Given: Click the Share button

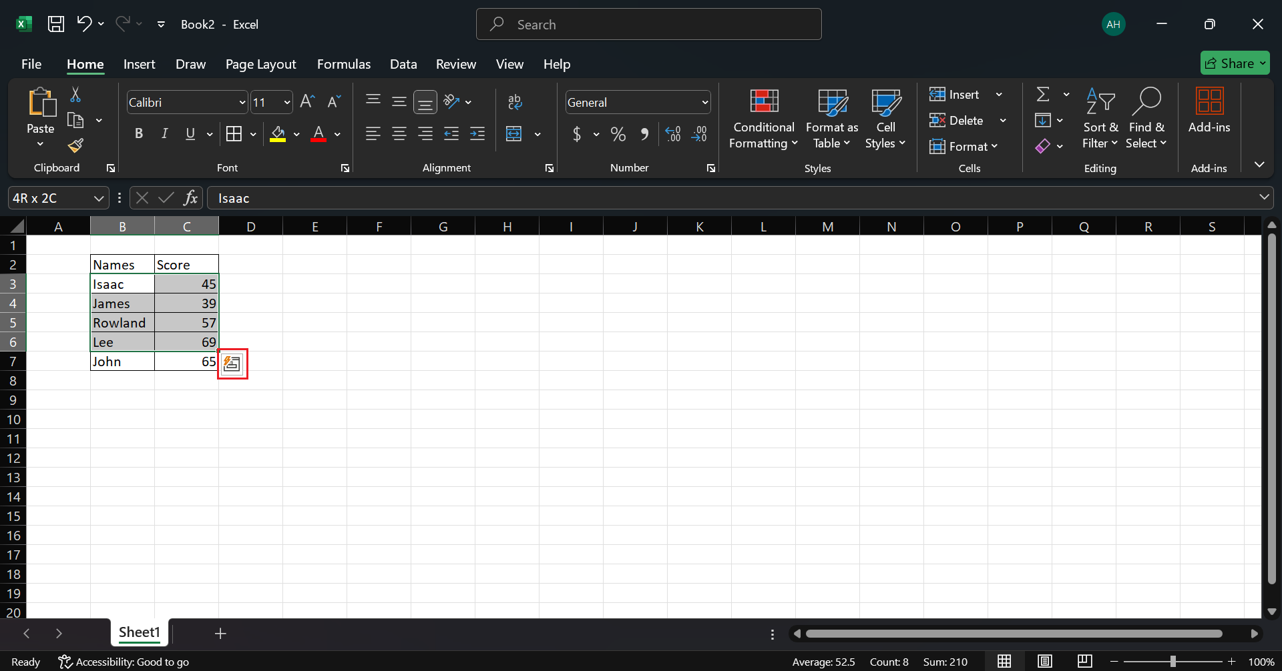Looking at the screenshot, I should (x=1235, y=63).
